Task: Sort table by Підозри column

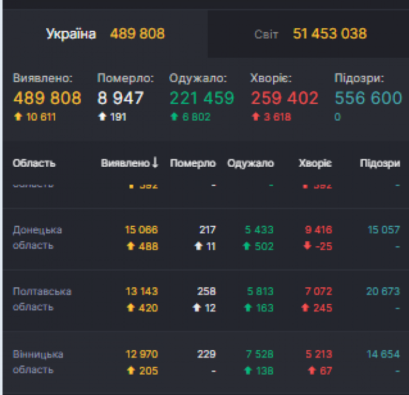Action: pyautogui.click(x=379, y=164)
